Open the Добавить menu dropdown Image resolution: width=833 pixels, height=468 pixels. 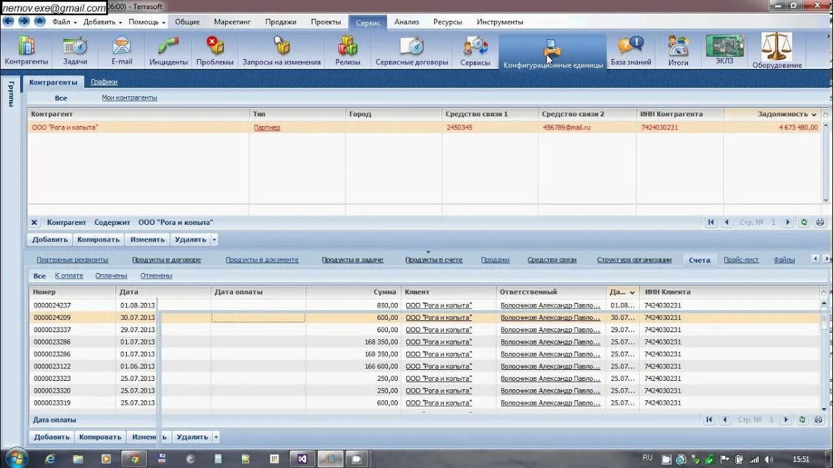pos(103,21)
